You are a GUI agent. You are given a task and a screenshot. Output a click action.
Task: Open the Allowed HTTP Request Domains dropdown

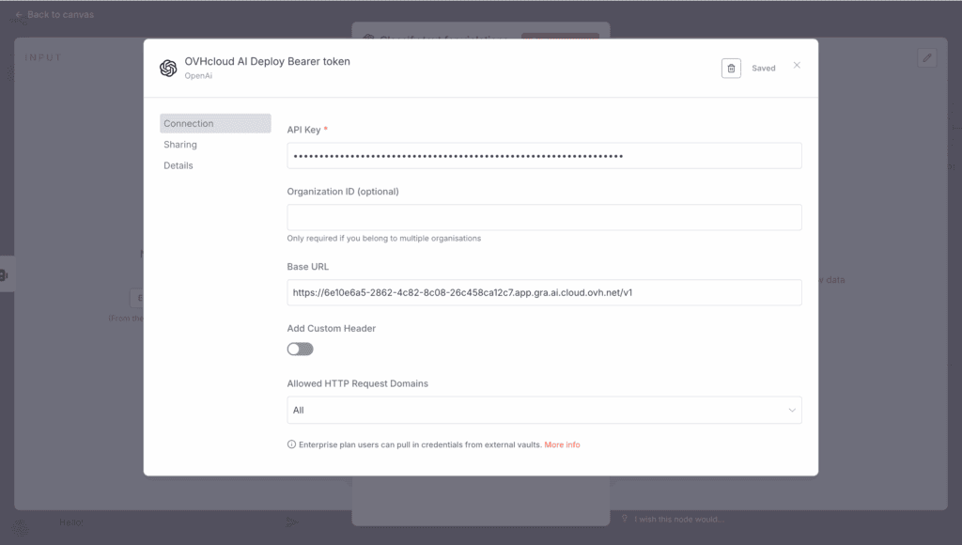(x=544, y=410)
